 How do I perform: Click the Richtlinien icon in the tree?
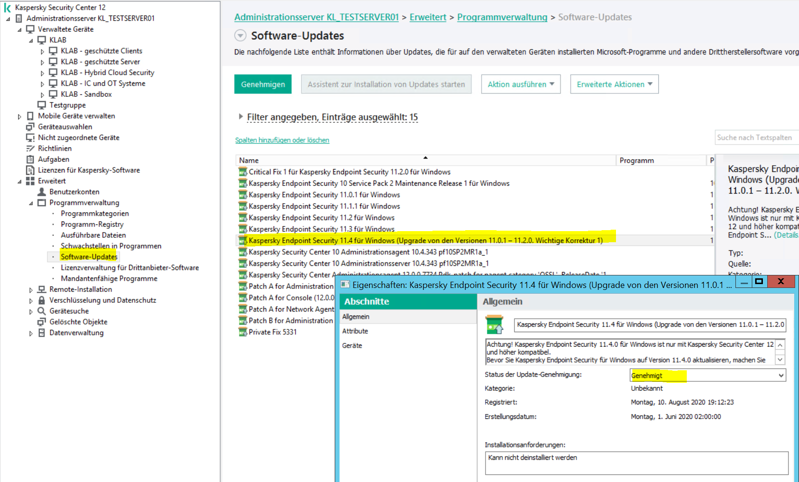click(30, 148)
